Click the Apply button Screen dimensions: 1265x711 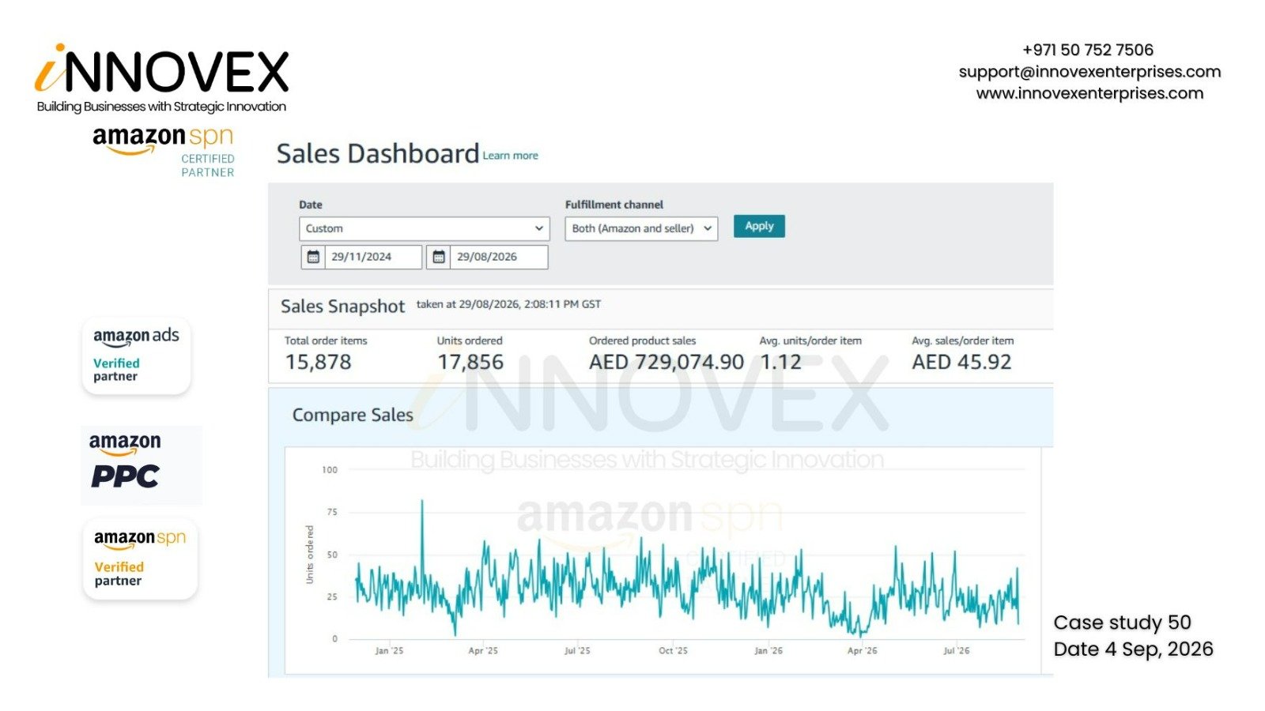759,226
